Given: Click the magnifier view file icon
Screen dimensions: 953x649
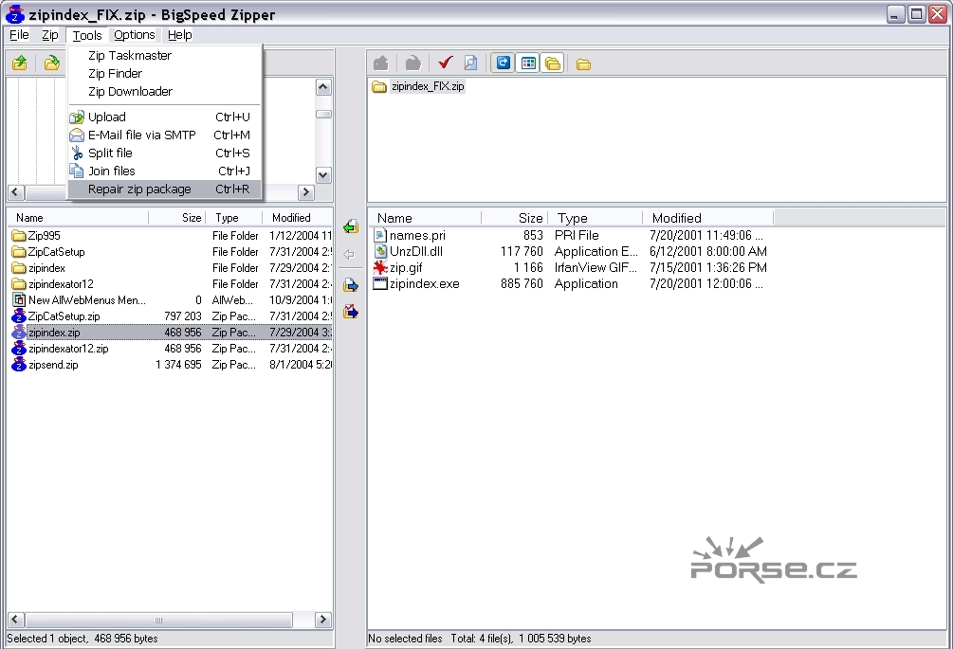Looking at the screenshot, I should 470,63.
